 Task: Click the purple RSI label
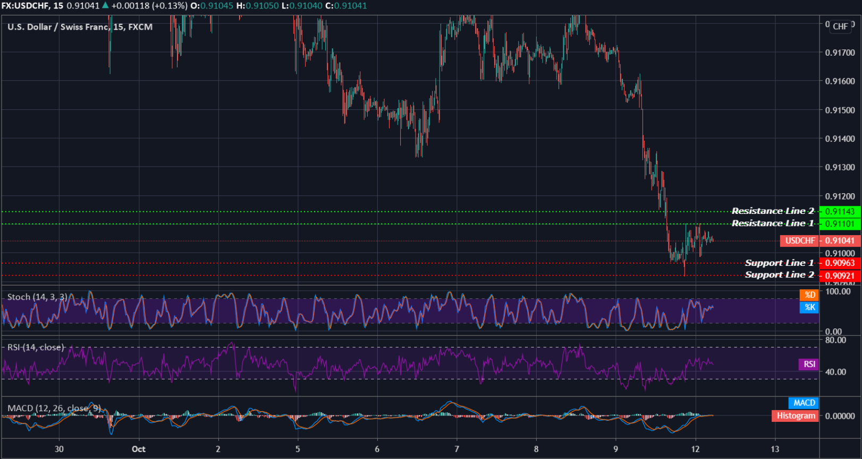tap(809, 364)
